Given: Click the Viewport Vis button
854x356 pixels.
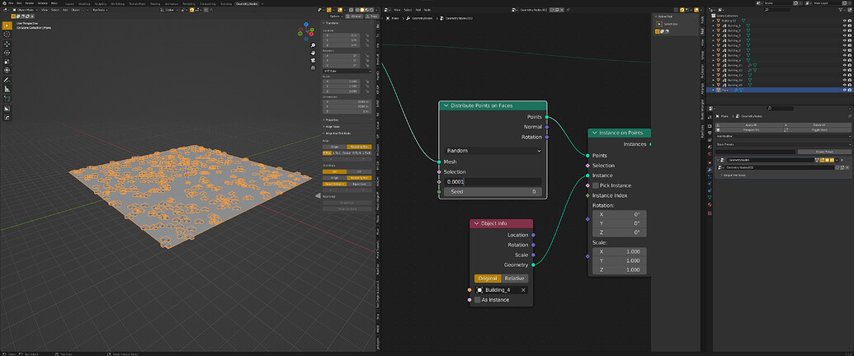Looking at the screenshot, I should point(751,129).
